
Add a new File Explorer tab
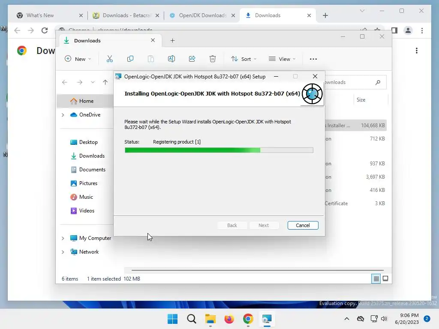tap(172, 41)
